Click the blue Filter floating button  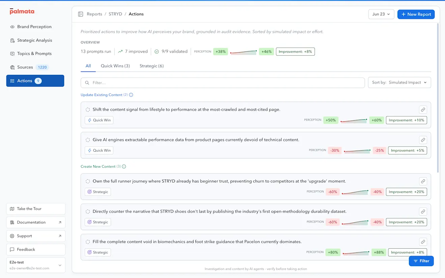point(421,261)
